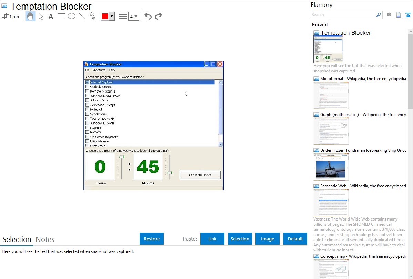Click the red color swatch
Image resolution: width=413 pixels, height=279 pixels.
pyautogui.click(x=105, y=16)
